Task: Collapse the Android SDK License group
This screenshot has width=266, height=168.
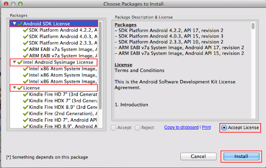Action: click(x=15, y=24)
